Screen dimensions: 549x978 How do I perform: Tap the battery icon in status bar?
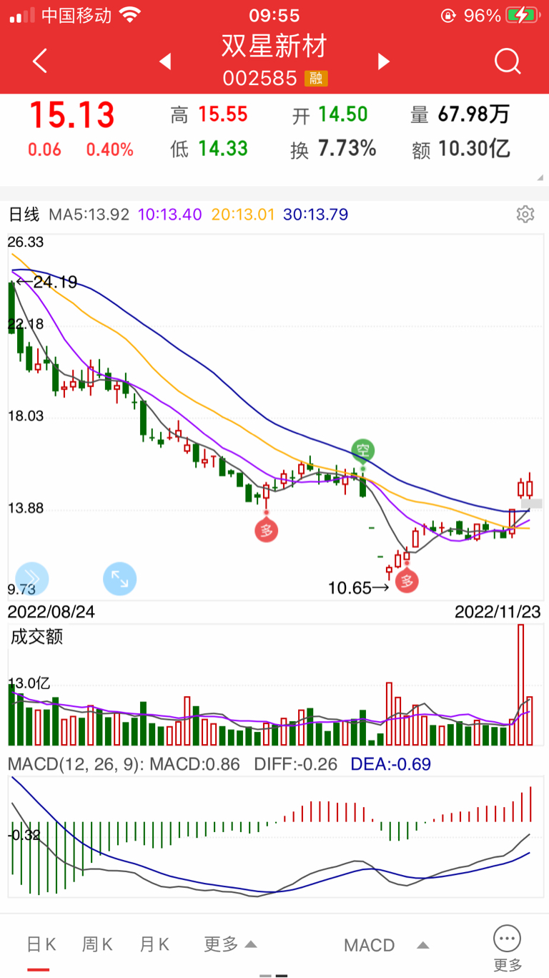click(523, 15)
